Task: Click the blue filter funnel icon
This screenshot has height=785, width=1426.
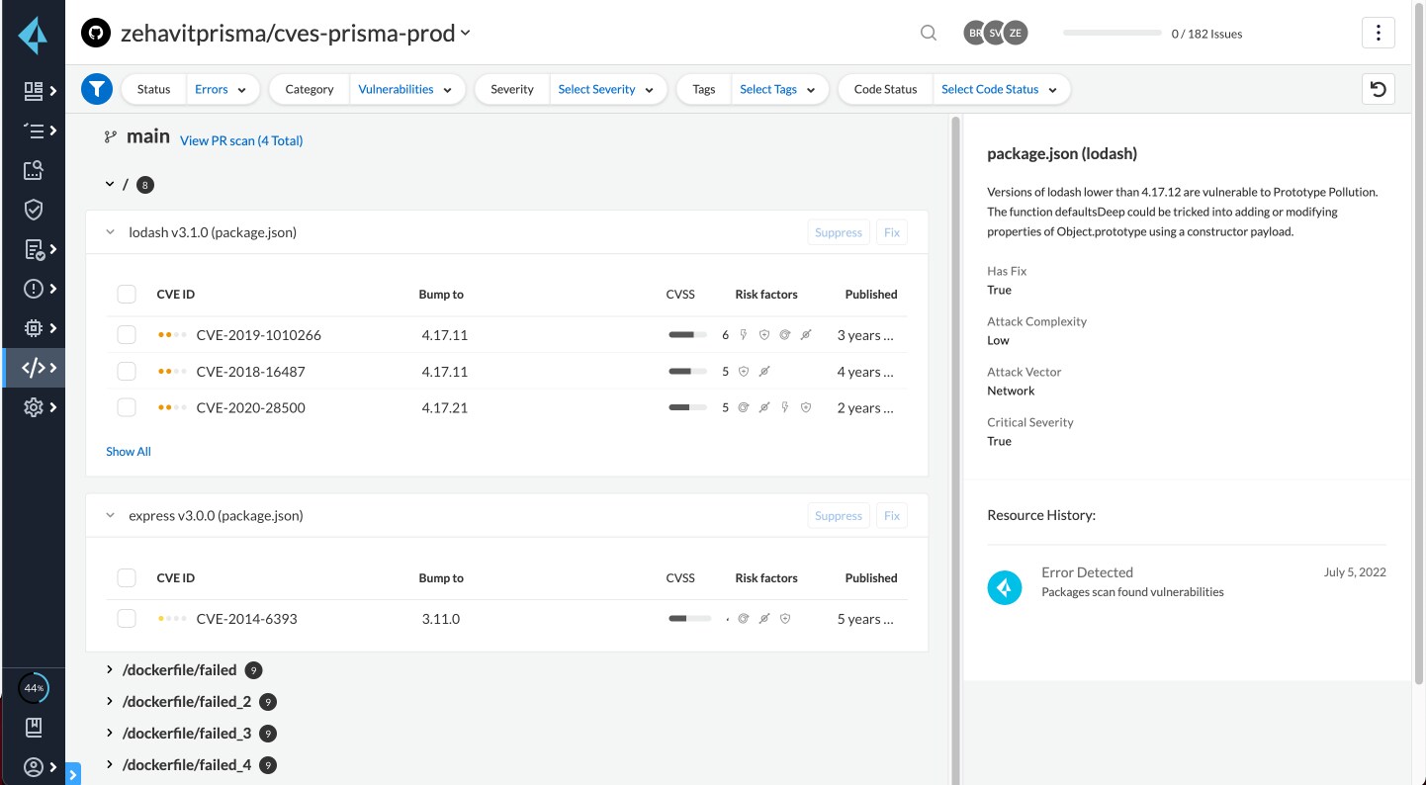Action: 96,89
